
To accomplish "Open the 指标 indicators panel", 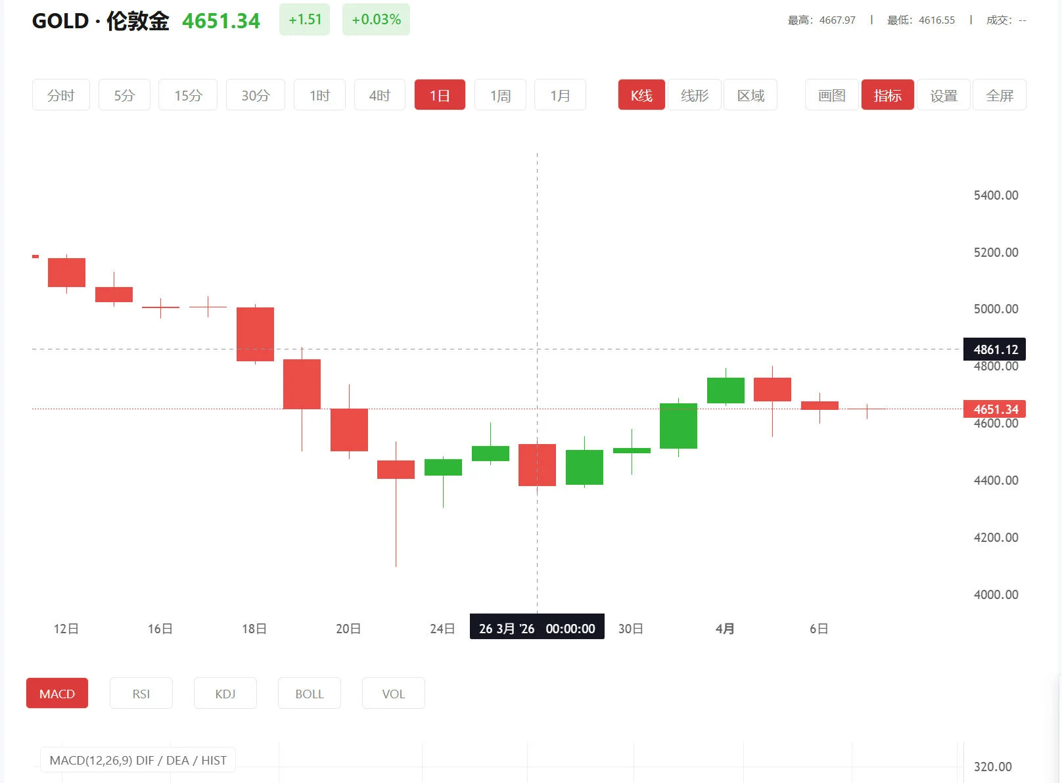I will click(x=887, y=95).
